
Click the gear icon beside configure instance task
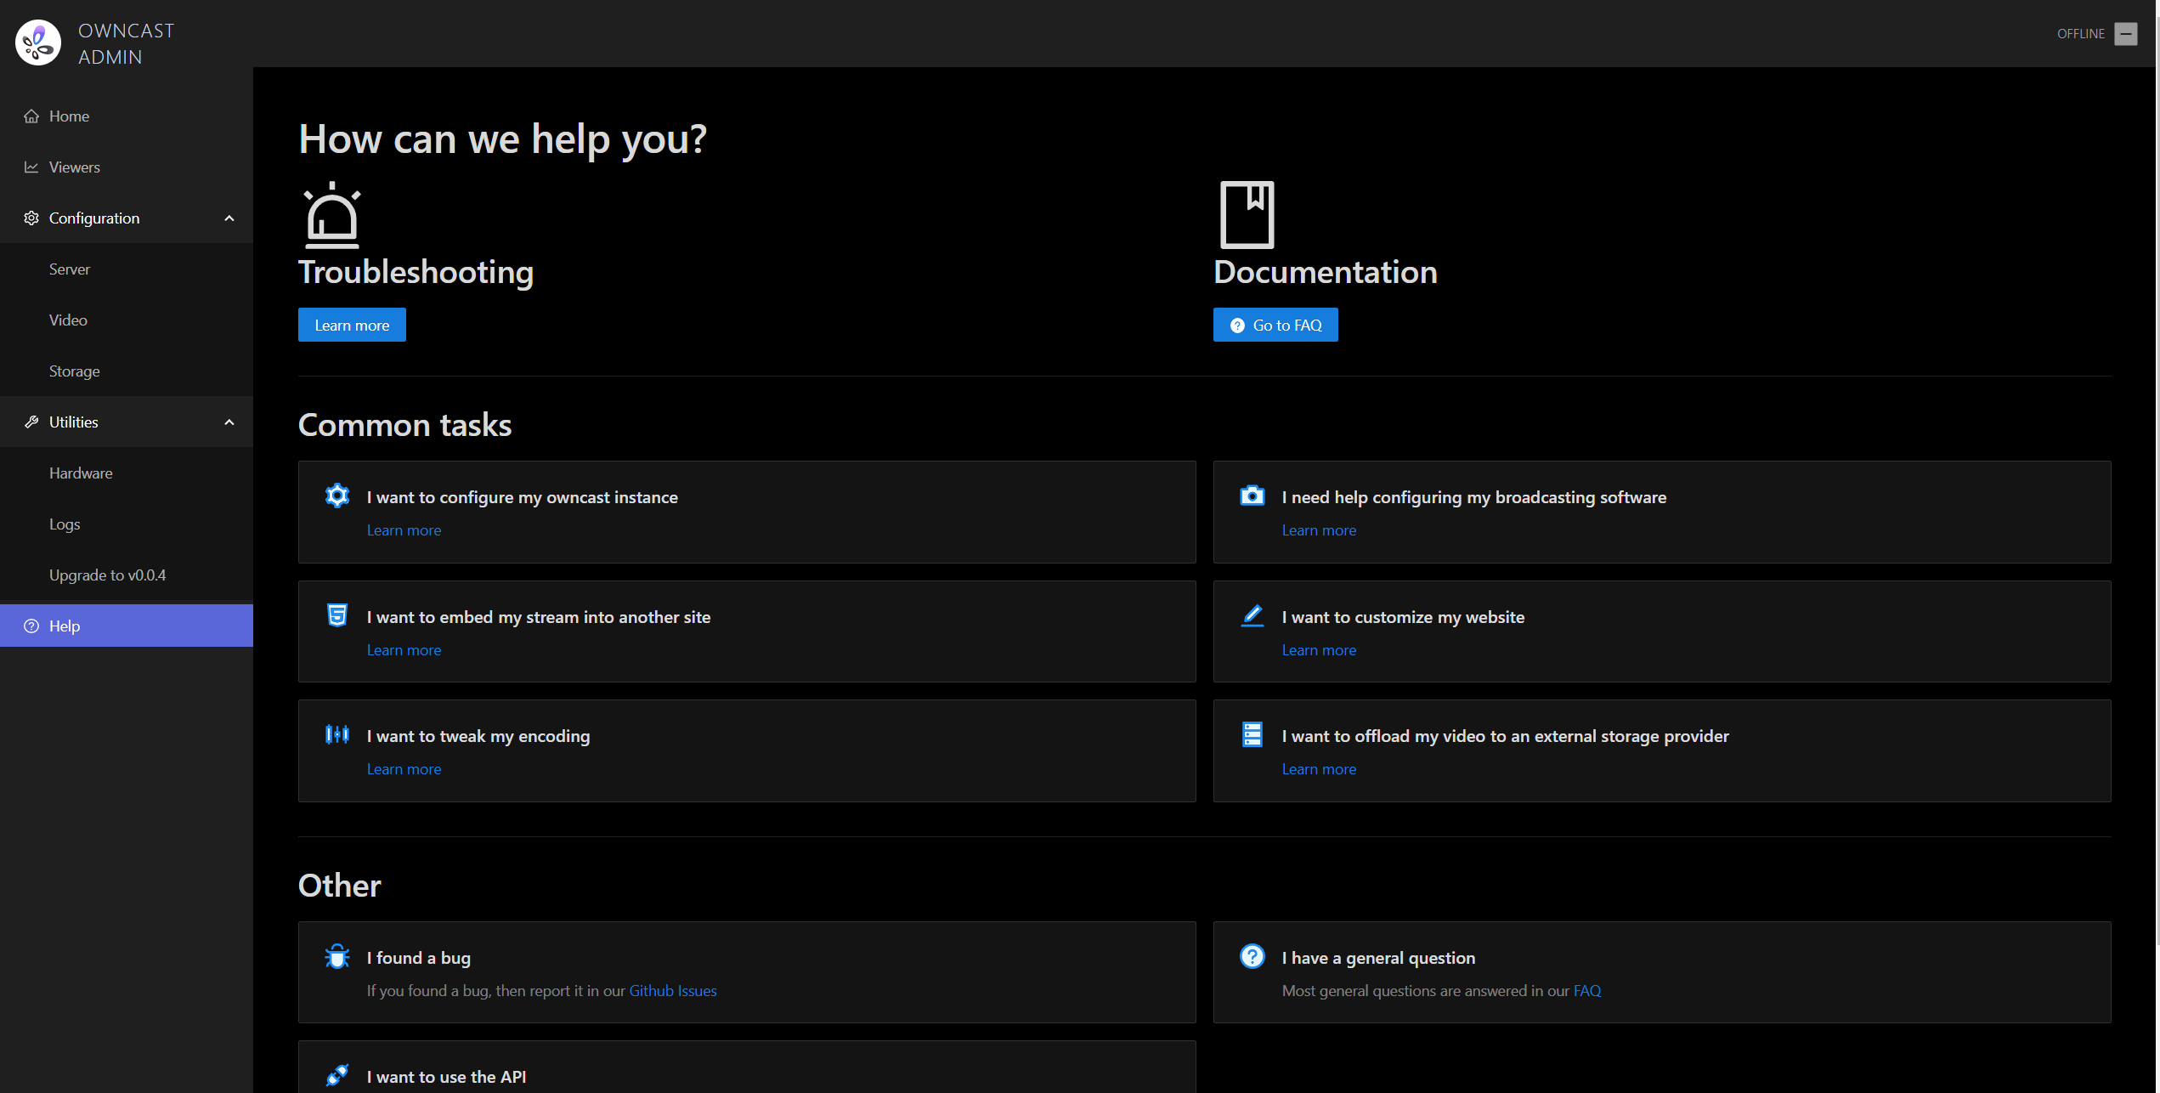[336, 496]
